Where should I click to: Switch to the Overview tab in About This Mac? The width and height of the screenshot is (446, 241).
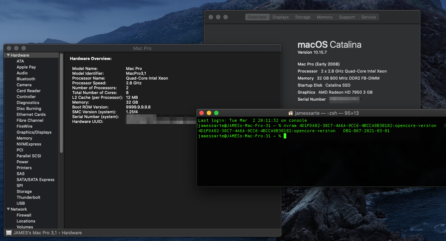click(257, 17)
